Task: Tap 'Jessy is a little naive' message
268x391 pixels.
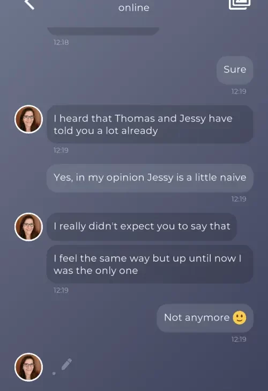Action: 150,178
